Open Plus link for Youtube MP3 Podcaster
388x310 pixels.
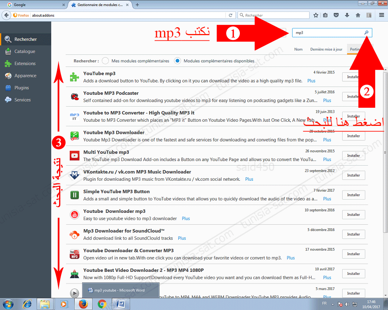tap(327, 101)
